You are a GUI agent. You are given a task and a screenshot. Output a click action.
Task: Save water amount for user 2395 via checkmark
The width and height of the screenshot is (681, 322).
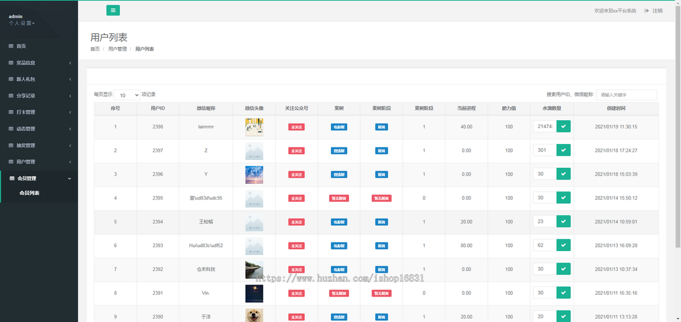(x=564, y=198)
